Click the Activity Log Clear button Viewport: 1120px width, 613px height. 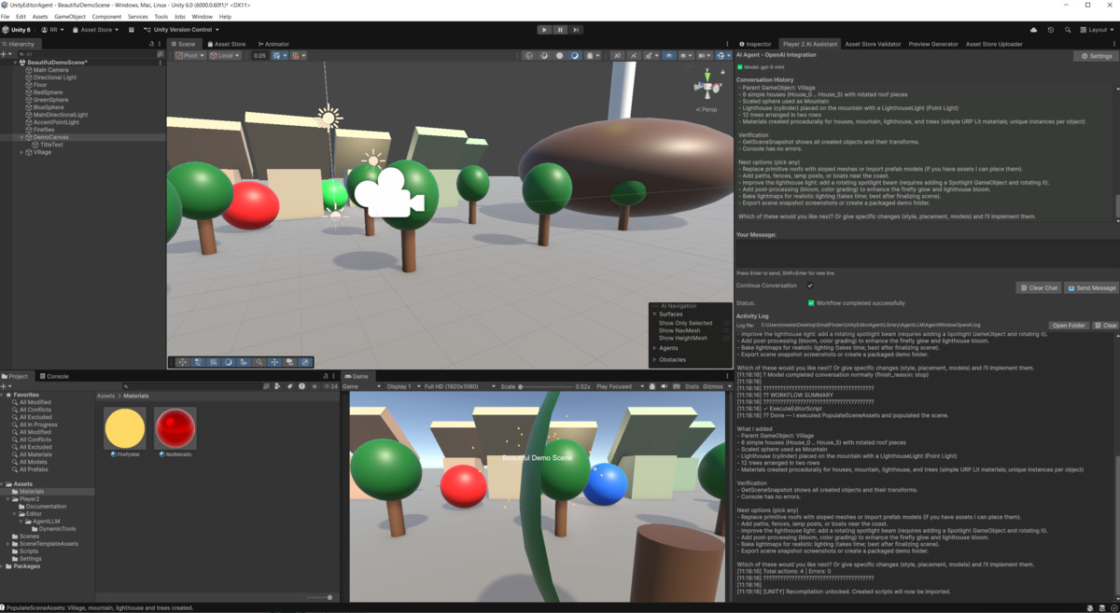(1106, 326)
